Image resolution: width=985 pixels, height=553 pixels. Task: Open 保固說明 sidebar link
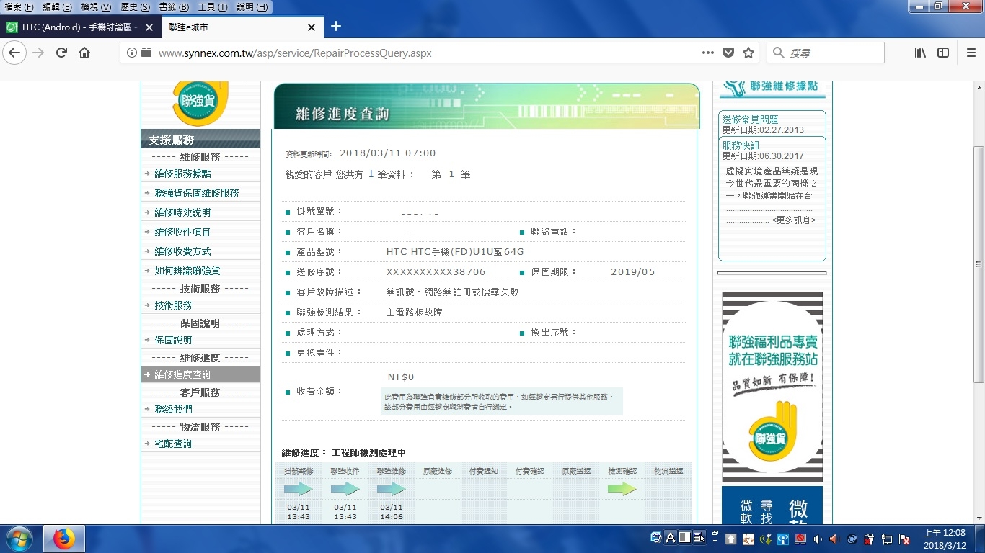pyautogui.click(x=174, y=340)
